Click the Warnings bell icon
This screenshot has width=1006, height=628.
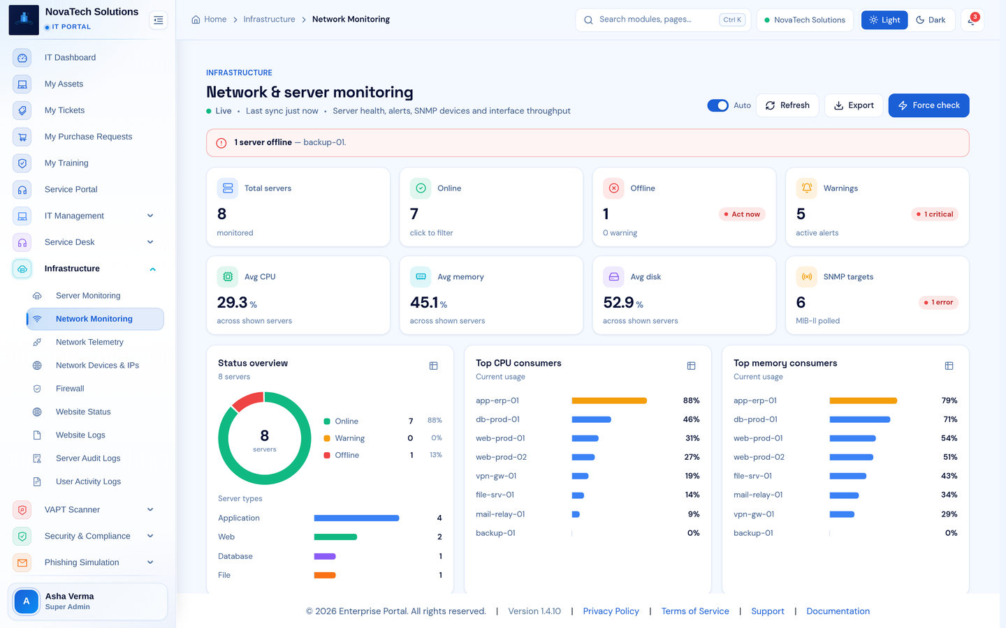click(807, 188)
